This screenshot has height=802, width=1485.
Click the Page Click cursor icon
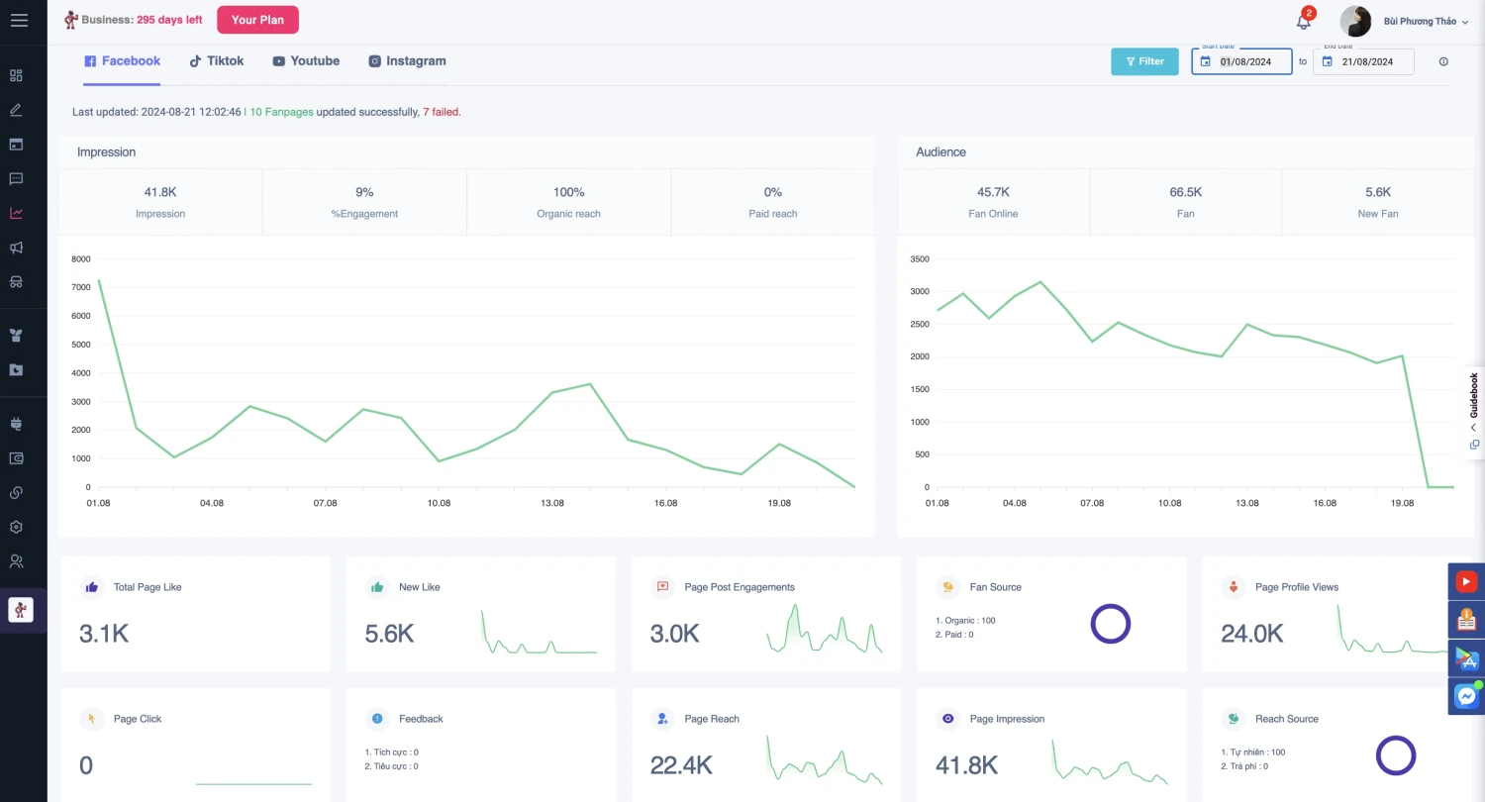(x=92, y=719)
